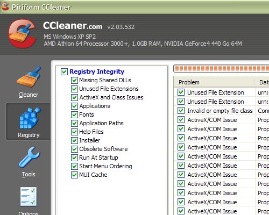The image size is (269, 215).
Task: Select the Registry Integrity heading text
Action: point(97,71)
